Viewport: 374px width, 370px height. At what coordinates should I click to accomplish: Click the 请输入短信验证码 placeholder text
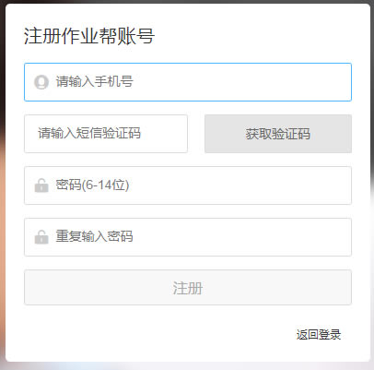89,134
